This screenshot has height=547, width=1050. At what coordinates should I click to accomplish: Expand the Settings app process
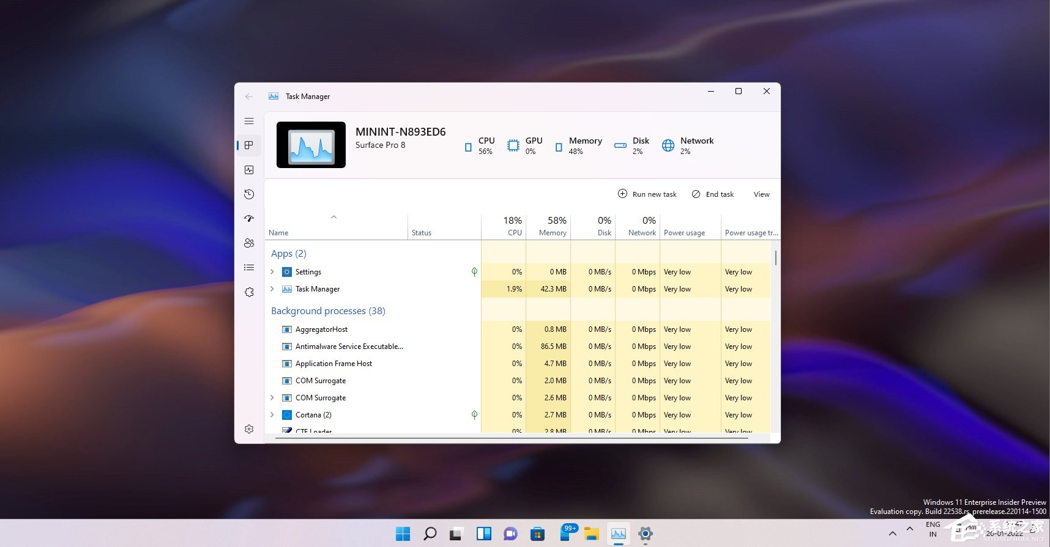272,272
